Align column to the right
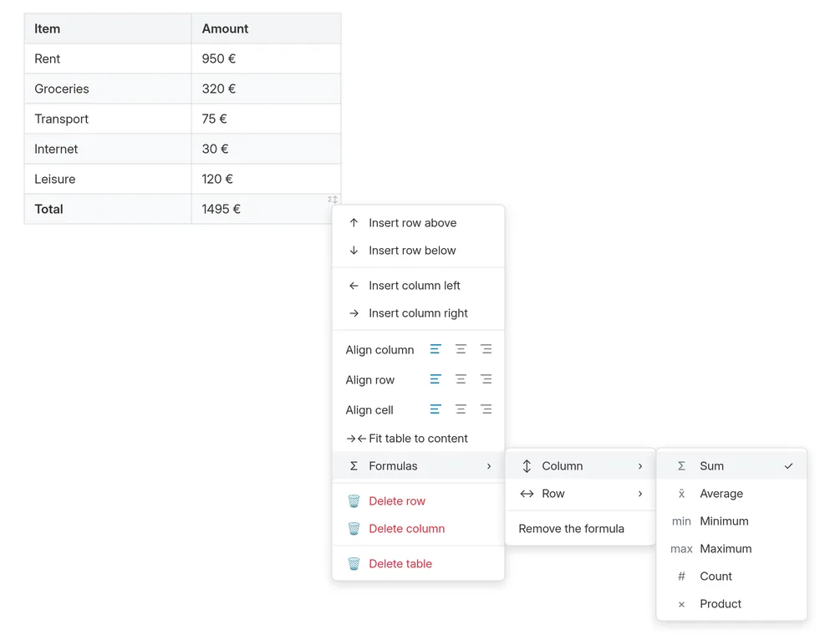 486,349
